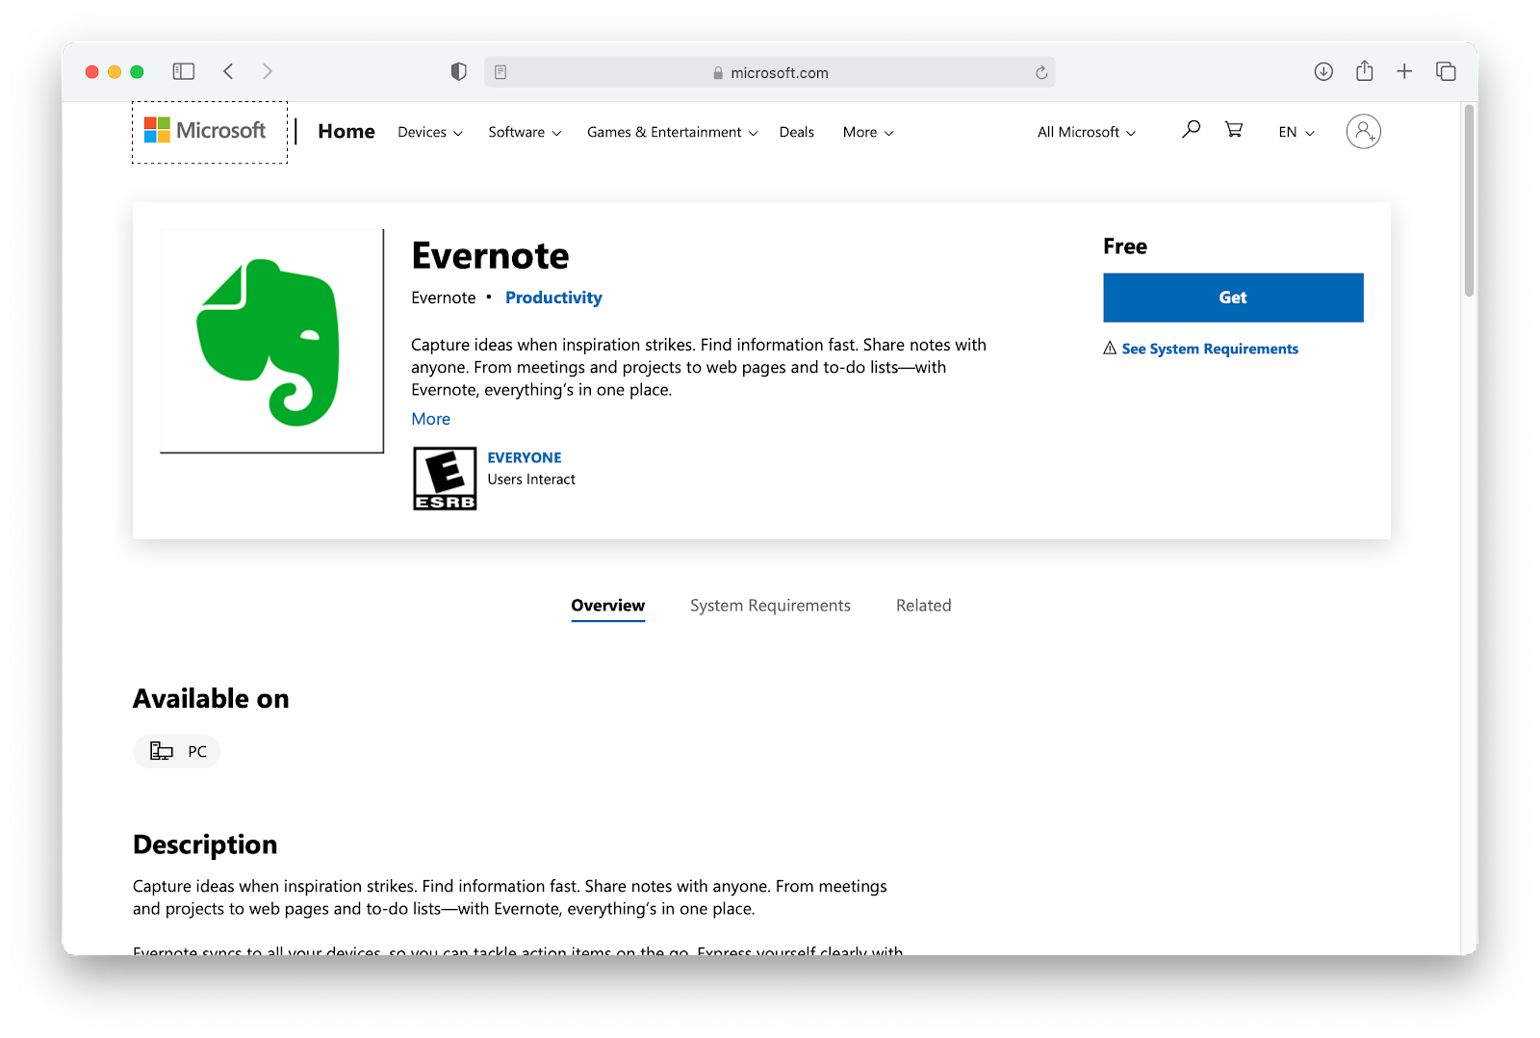Reload the page with refresh icon
Viewport: 1540px width, 1038px height.
[x=1041, y=72]
